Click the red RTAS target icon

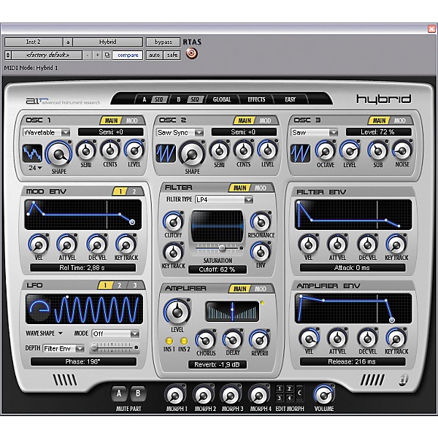(x=192, y=53)
